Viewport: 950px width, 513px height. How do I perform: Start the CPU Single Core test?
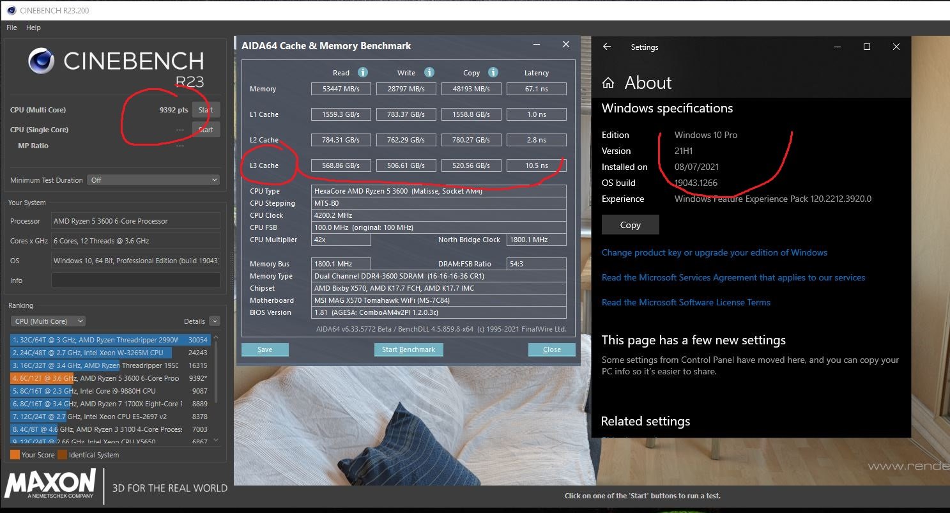coord(206,130)
